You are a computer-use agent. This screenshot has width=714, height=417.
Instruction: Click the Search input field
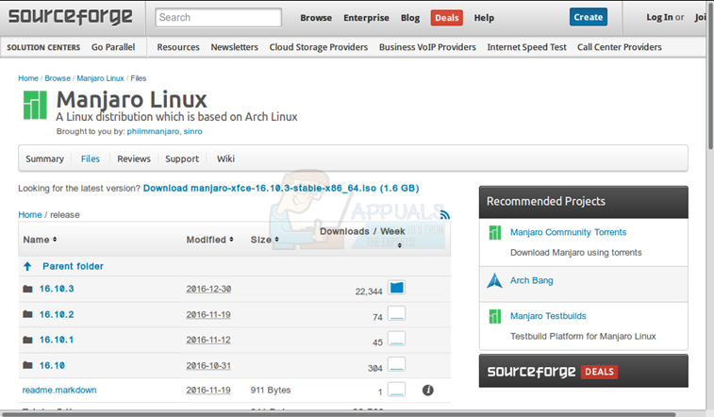click(x=218, y=18)
